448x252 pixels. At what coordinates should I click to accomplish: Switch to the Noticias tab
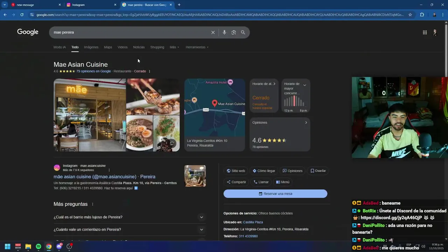(x=139, y=47)
